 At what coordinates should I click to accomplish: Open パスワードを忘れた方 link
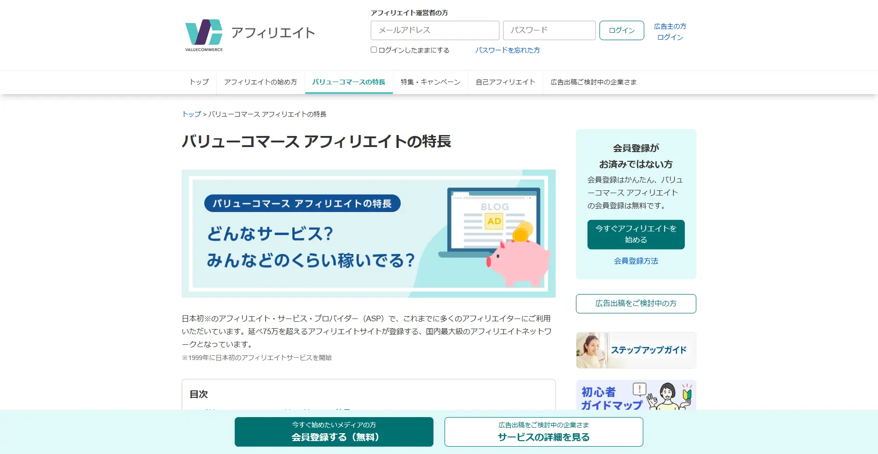coord(507,50)
